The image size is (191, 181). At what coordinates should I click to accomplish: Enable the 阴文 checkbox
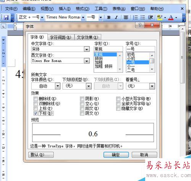click(x=82, y=113)
